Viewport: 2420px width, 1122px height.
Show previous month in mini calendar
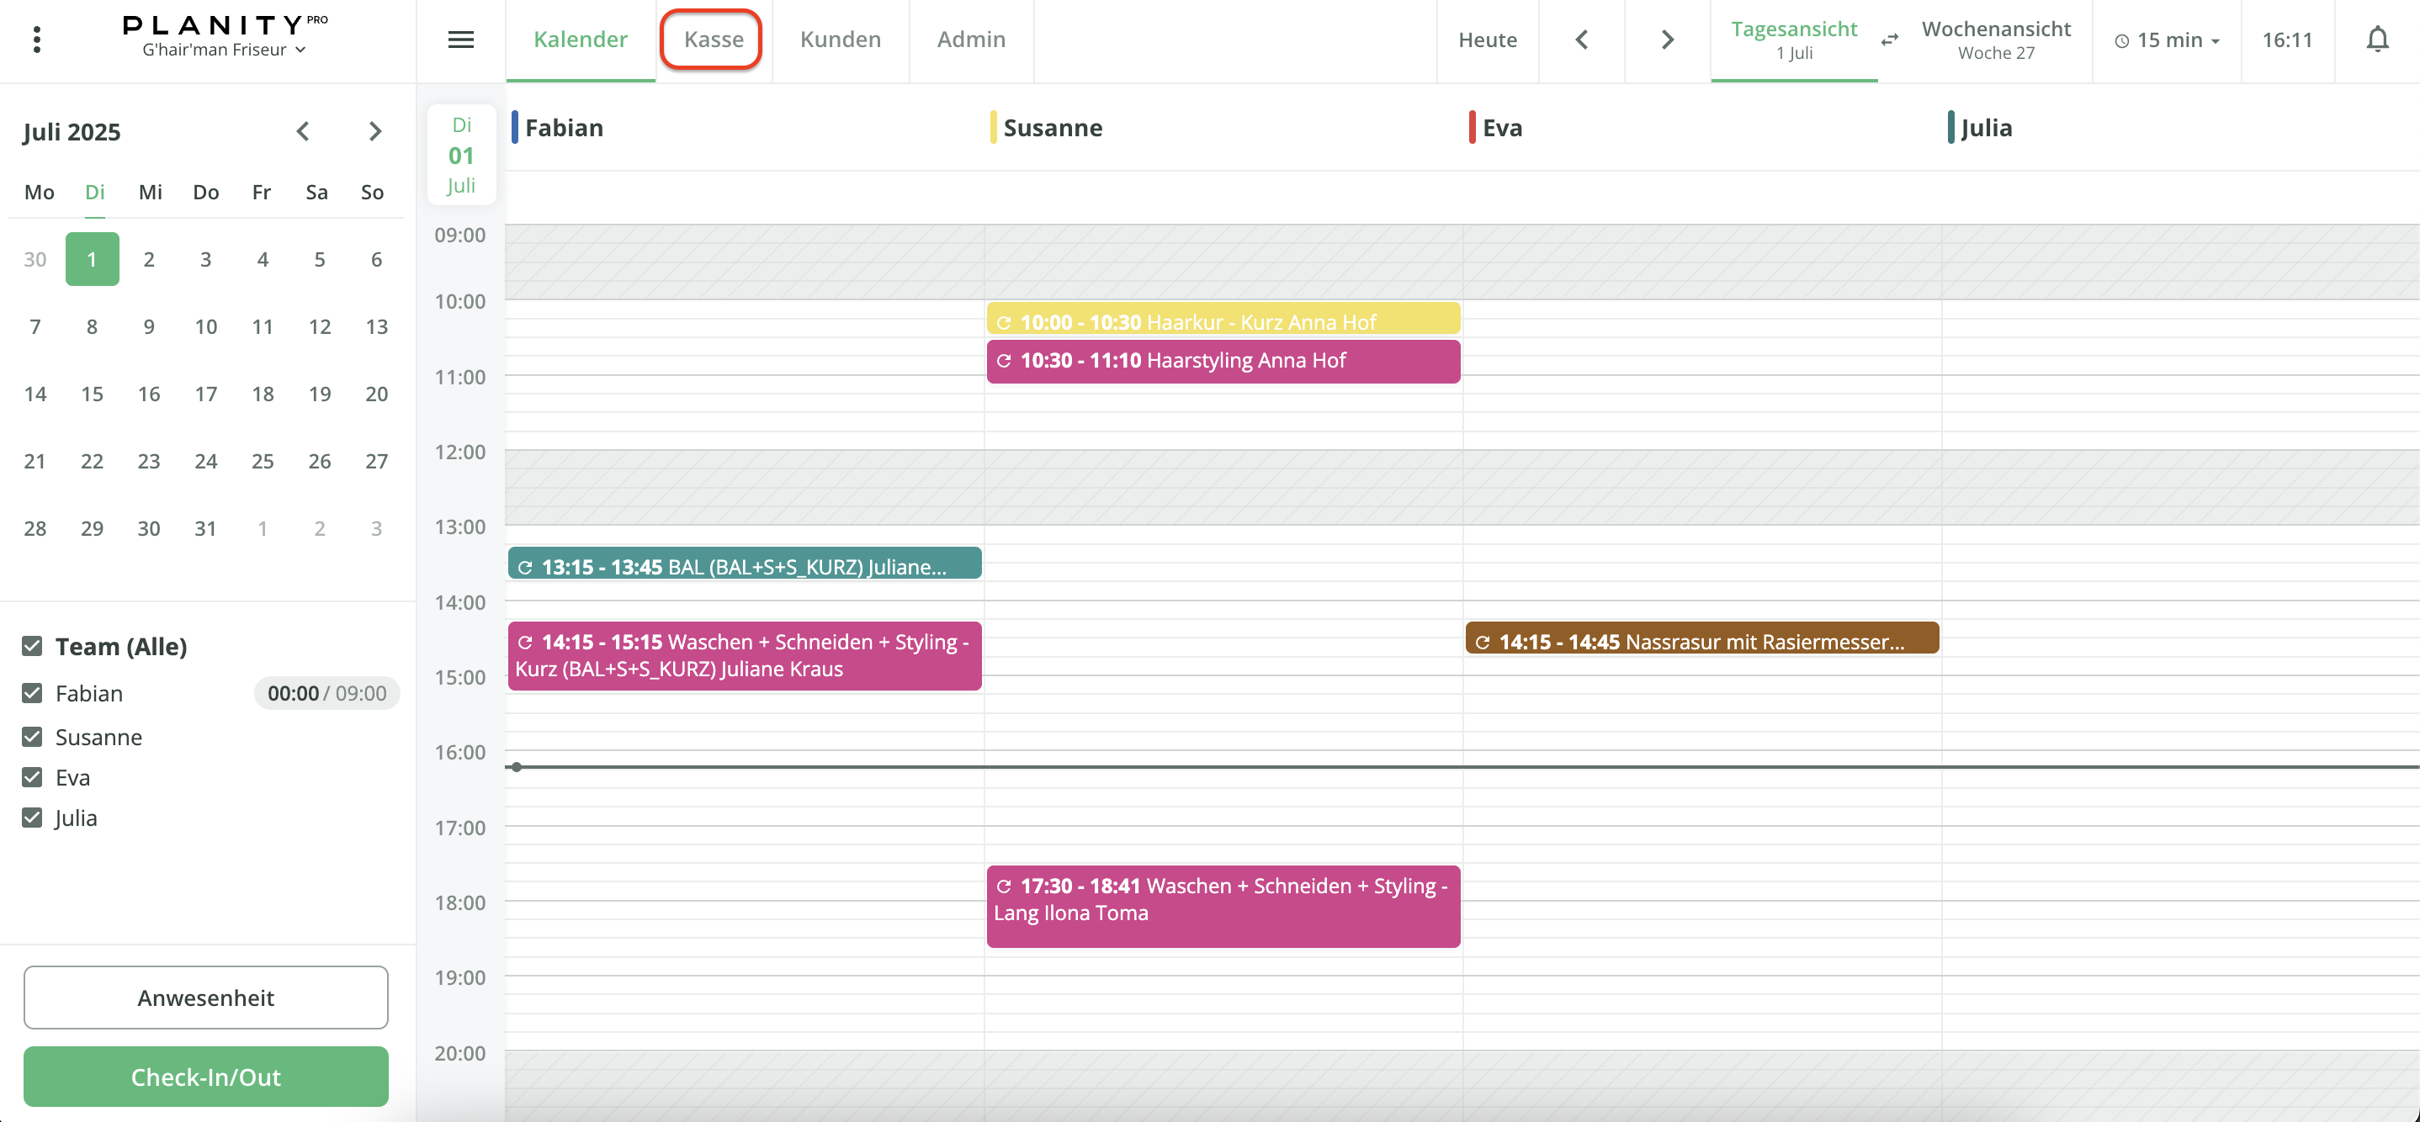tap(303, 131)
